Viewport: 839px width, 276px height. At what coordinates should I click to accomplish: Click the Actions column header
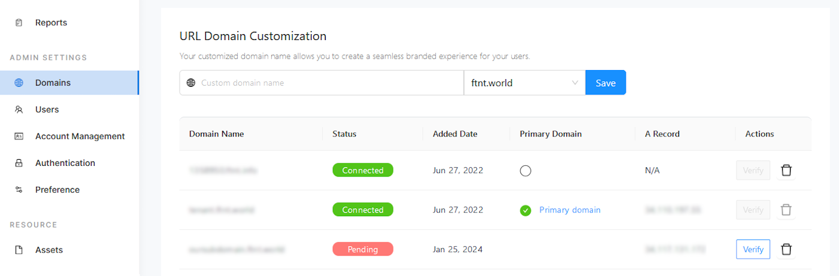tap(759, 134)
